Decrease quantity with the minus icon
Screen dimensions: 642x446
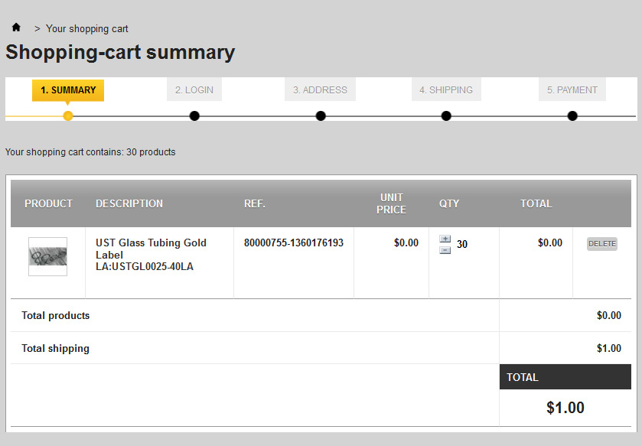445,249
